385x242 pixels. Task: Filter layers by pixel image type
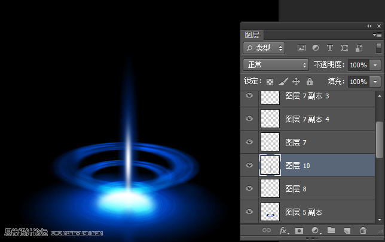pyautogui.click(x=301, y=48)
